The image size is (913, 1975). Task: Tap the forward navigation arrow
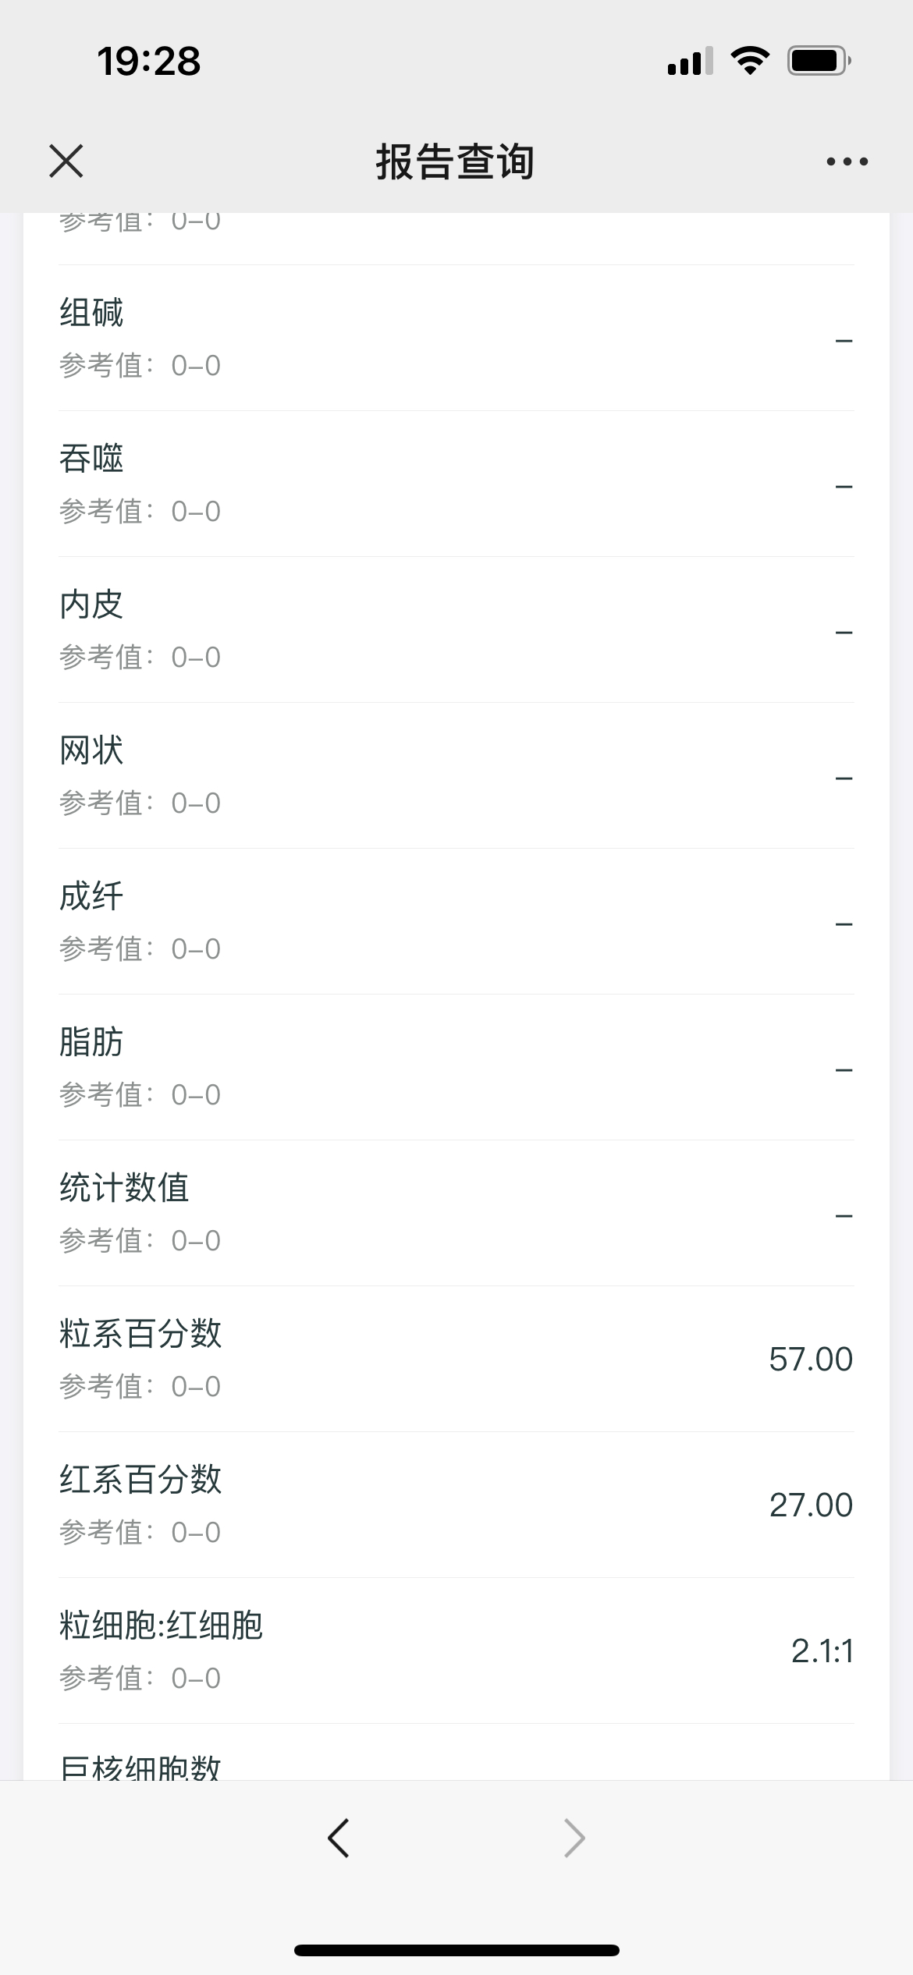click(x=574, y=1838)
